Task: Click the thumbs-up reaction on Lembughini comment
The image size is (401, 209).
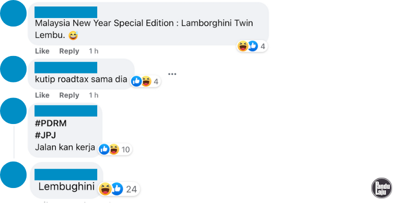Action: [117, 188]
